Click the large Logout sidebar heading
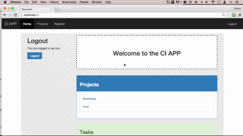Viewport: 243px width, 136px height. coord(38,41)
